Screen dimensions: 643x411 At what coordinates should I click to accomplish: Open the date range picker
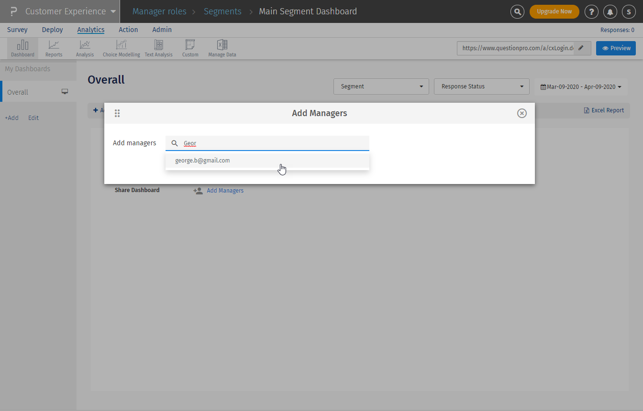[581, 87]
